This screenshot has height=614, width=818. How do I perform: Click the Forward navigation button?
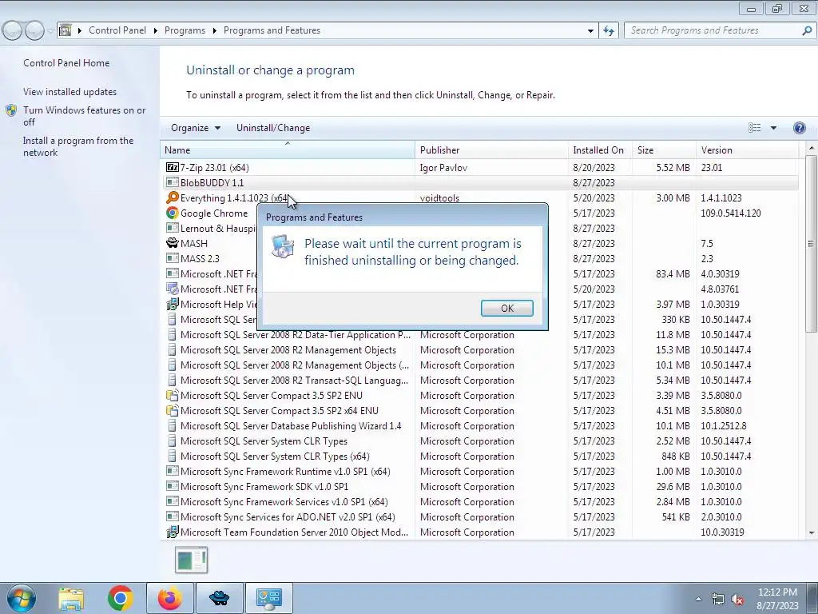point(34,31)
